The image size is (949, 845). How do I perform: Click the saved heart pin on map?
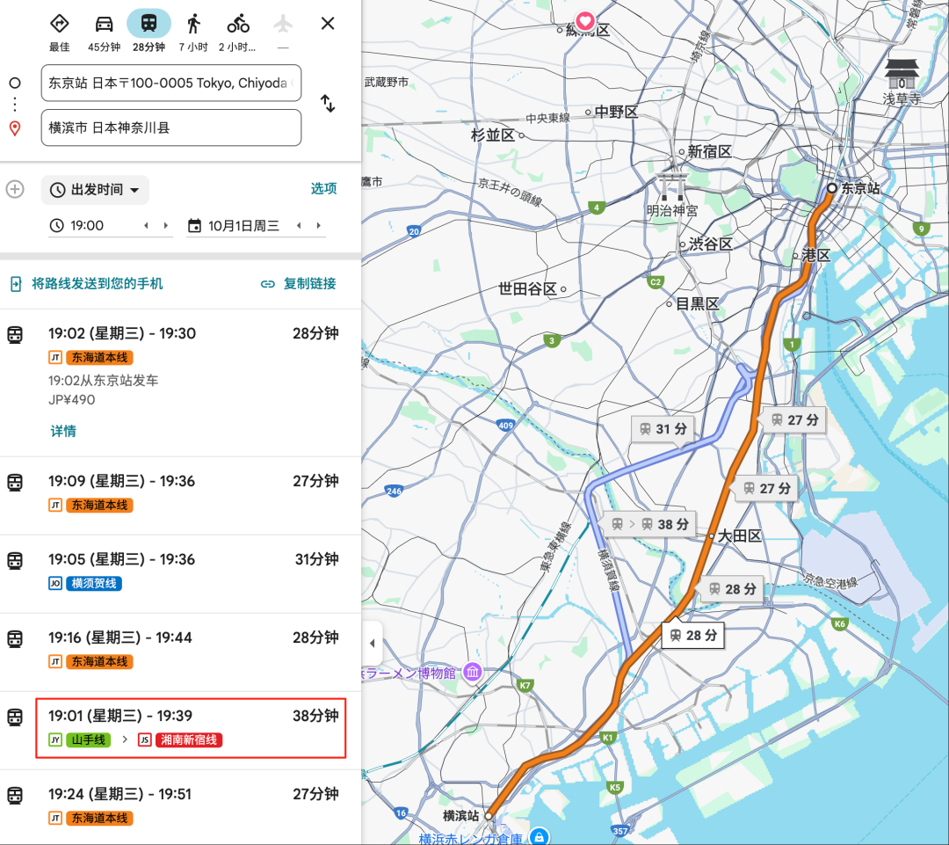tap(584, 22)
